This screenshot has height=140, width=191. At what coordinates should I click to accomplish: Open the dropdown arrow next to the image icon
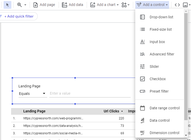tap(189, 5)
